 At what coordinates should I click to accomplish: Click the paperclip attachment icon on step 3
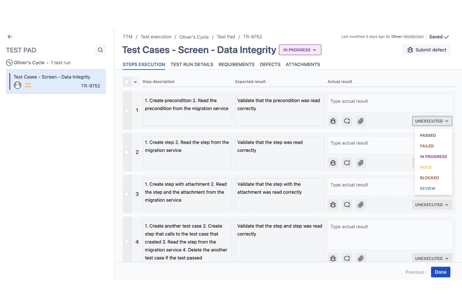click(361, 204)
